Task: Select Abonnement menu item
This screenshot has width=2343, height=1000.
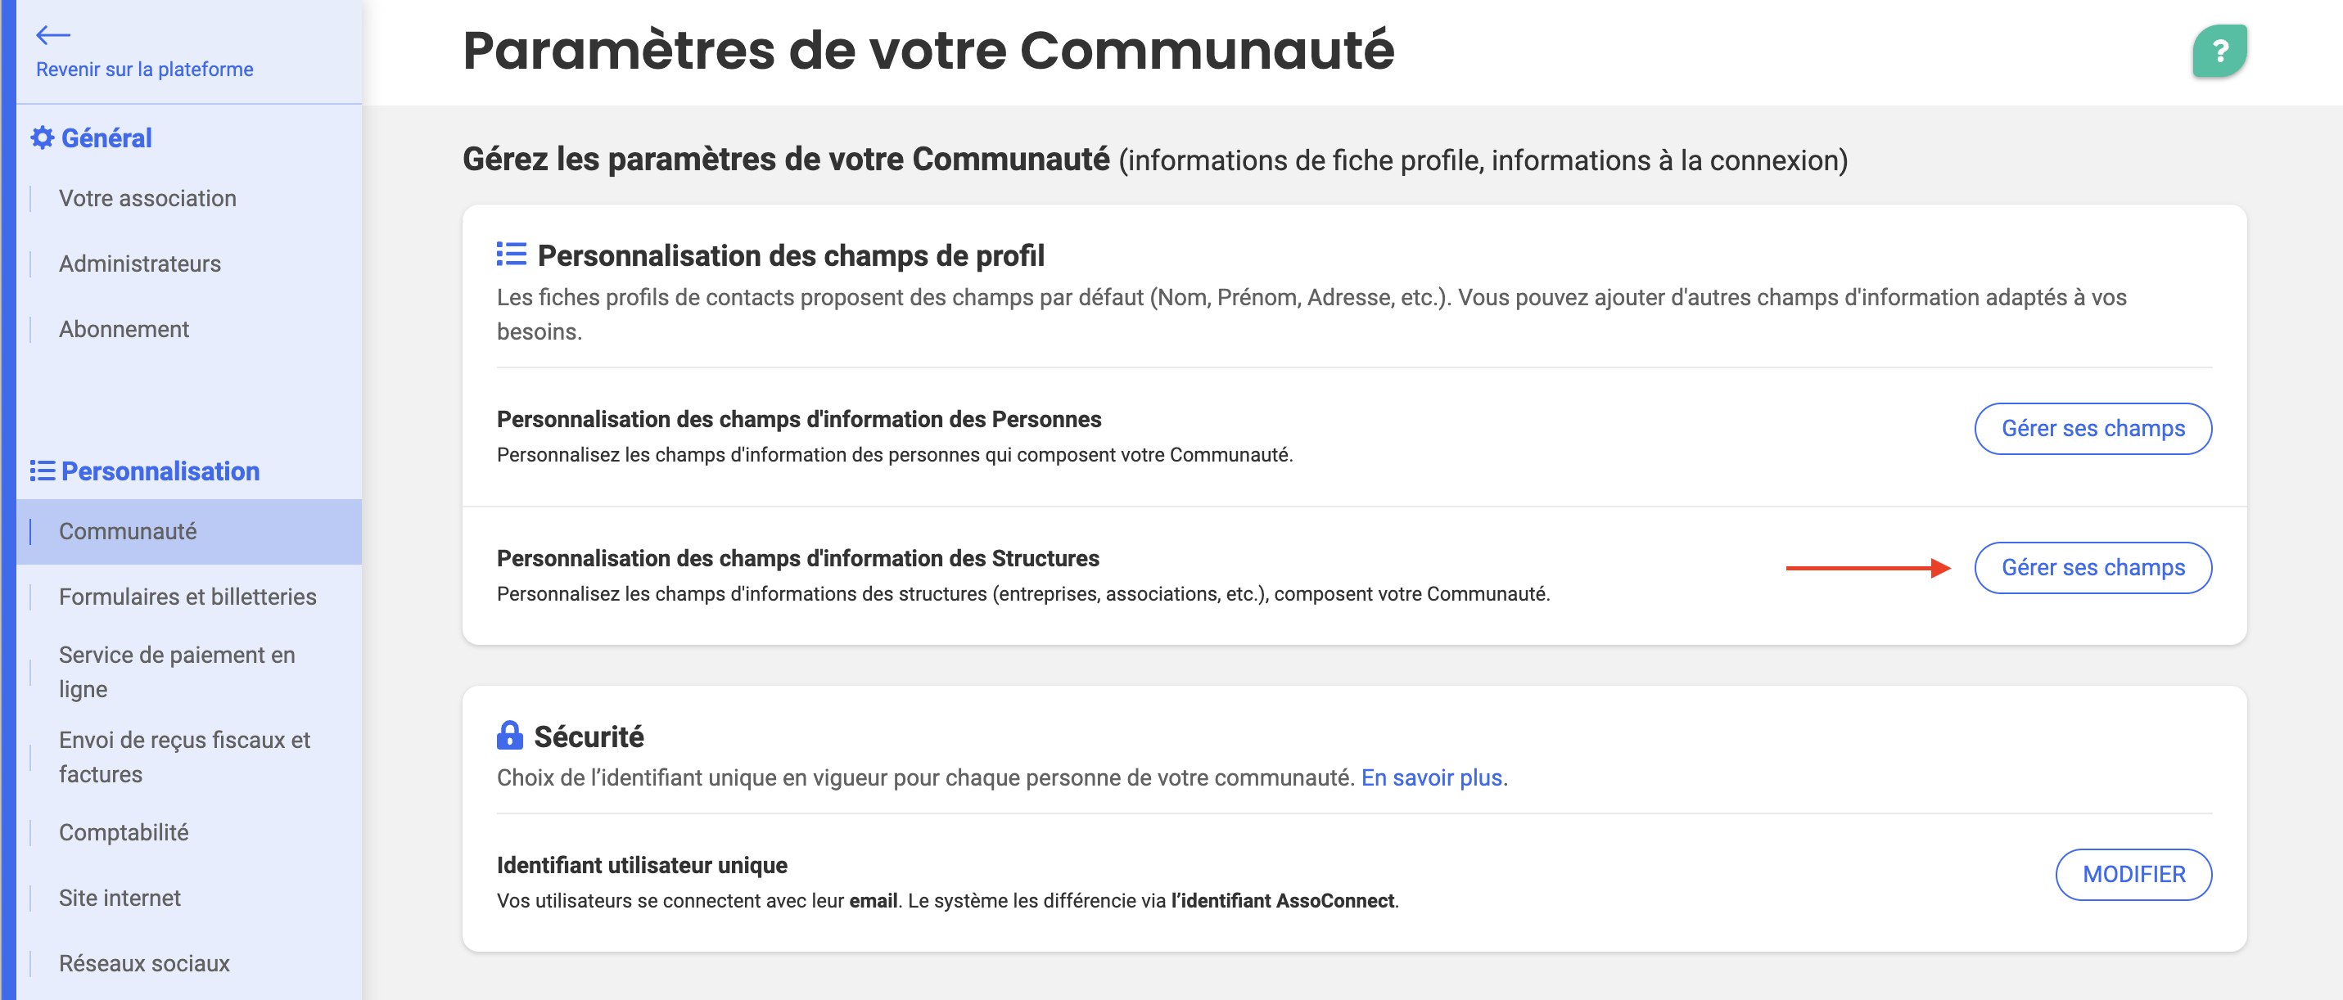Action: (124, 329)
